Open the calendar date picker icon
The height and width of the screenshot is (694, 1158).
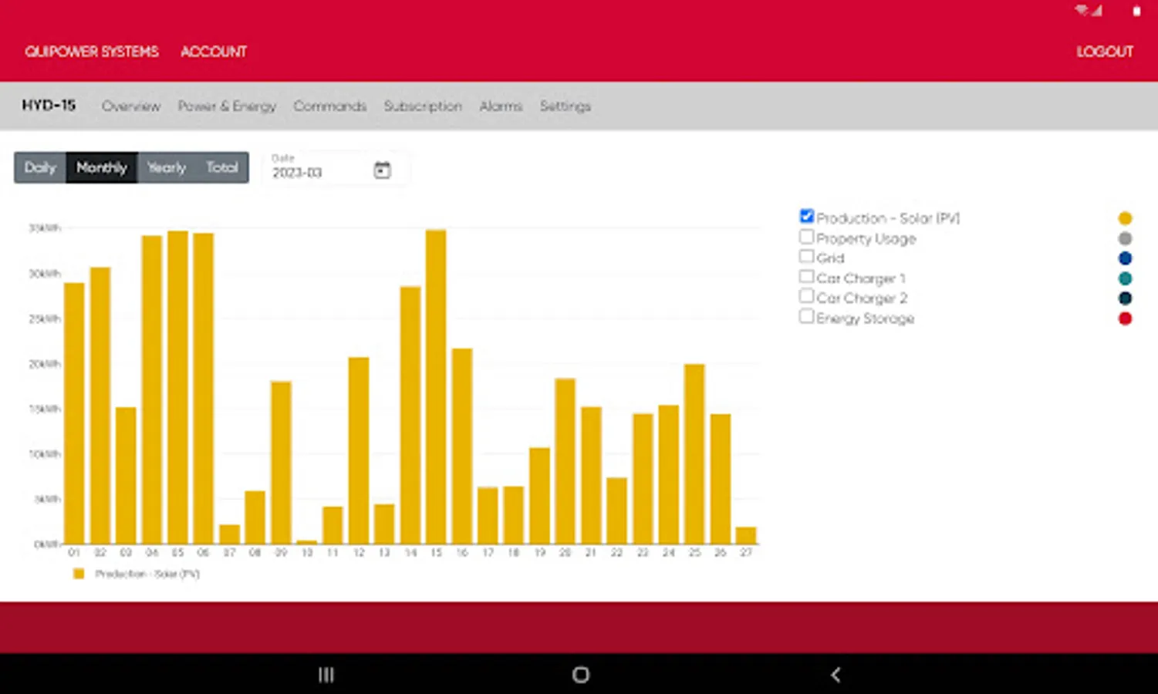[x=382, y=170]
